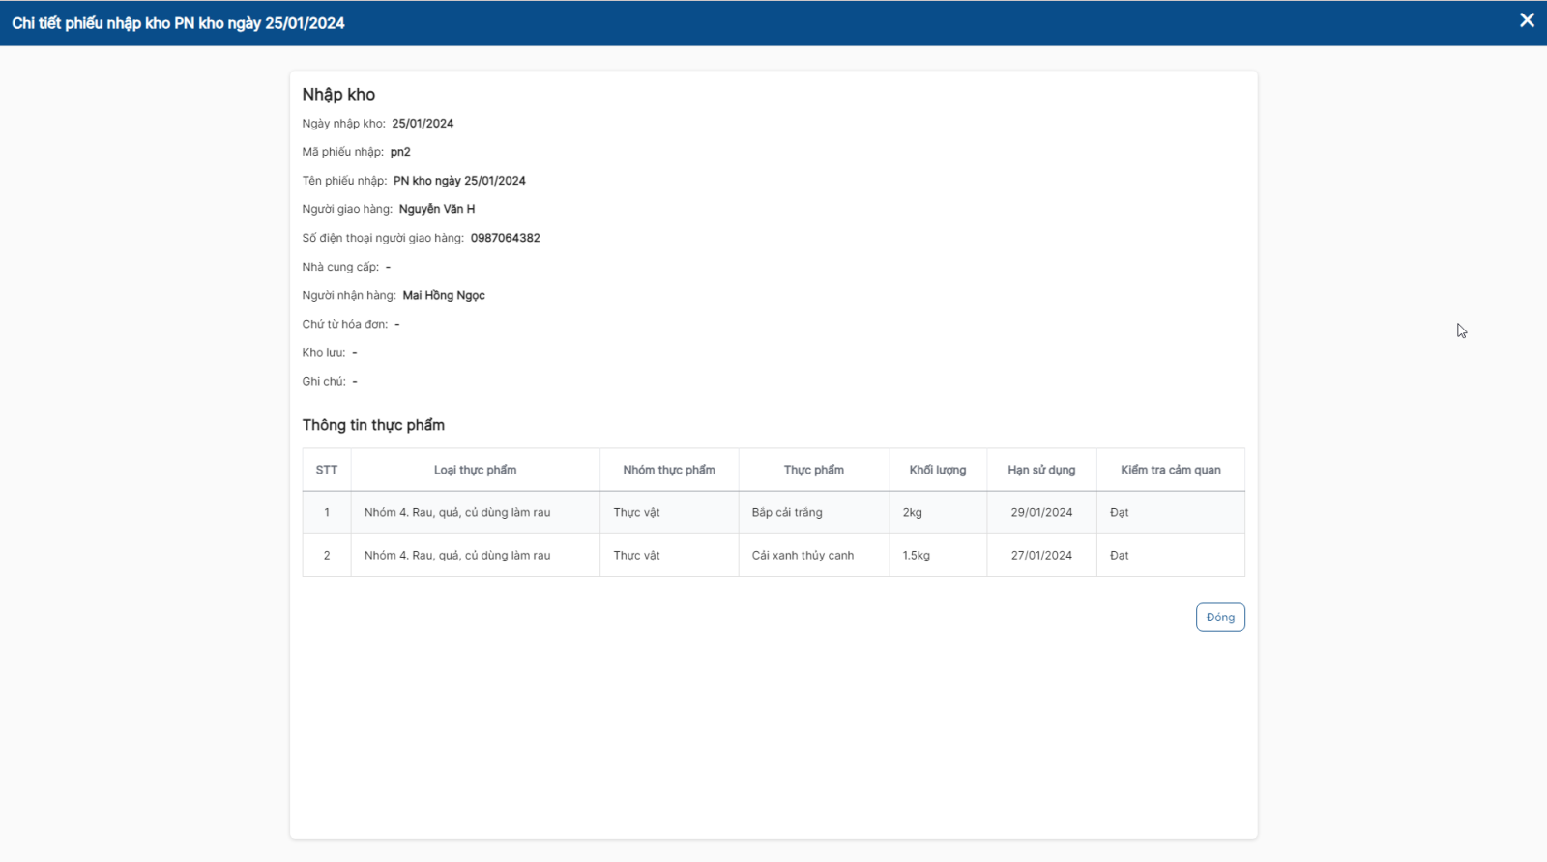Select the date value 25/01/2024 after Ngày nhập kho

(423, 124)
